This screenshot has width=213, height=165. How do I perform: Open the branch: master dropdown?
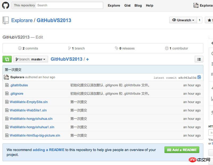[x=31, y=59]
